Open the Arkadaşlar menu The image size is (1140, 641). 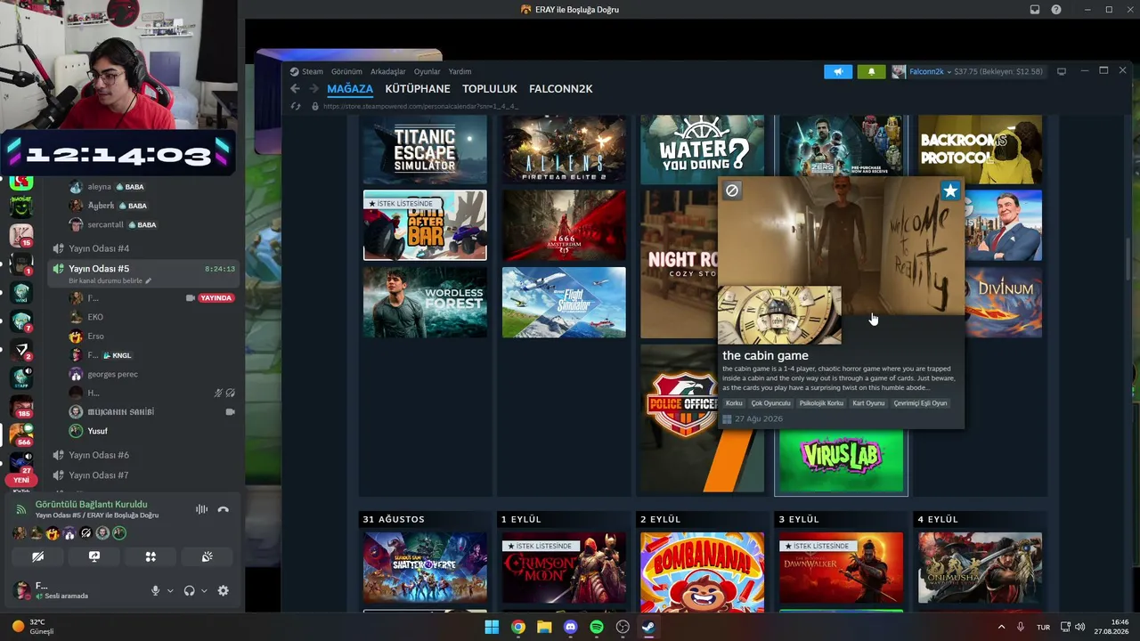(387, 71)
